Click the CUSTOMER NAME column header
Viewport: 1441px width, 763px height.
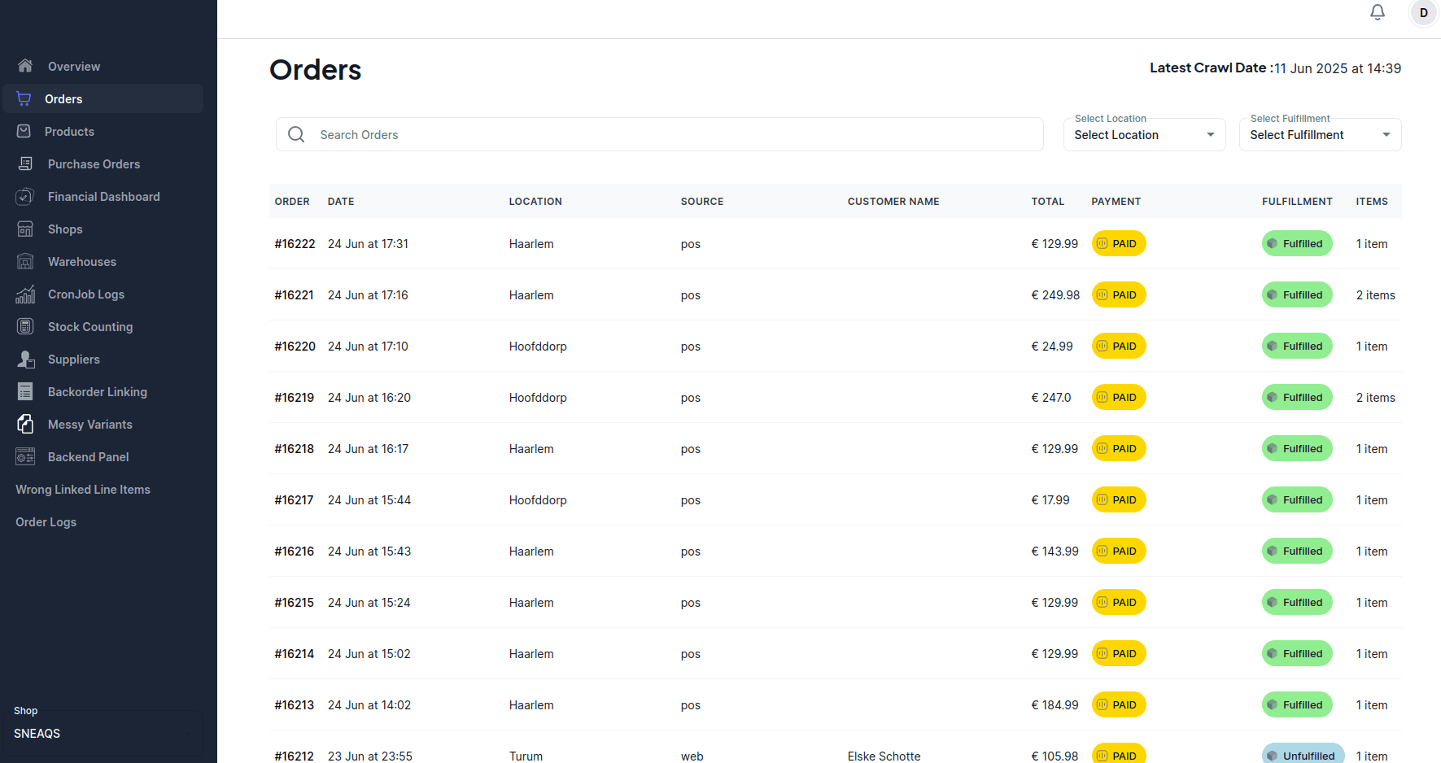pos(893,202)
